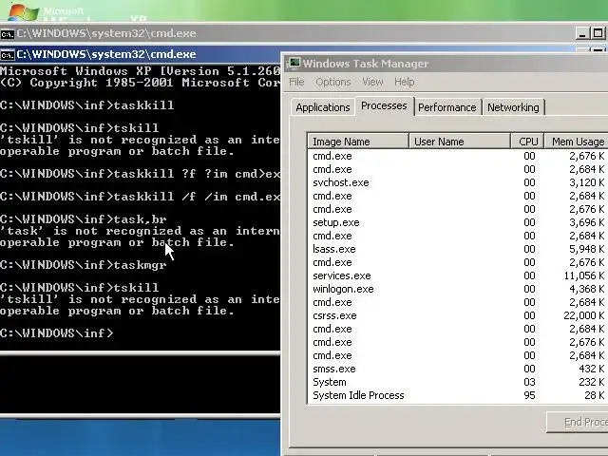The height and width of the screenshot is (456, 608).
Task: Select the services.exe process row
Action: (x=458, y=275)
